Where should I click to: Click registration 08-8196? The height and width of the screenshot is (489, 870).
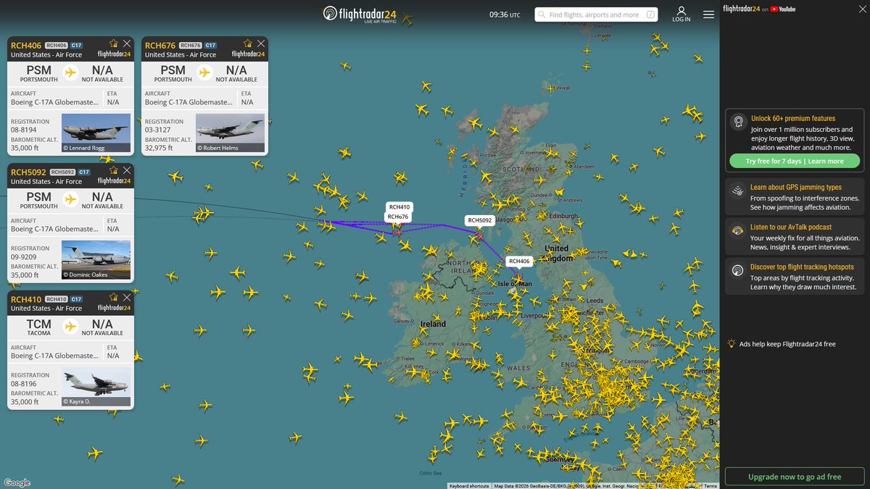23,384
